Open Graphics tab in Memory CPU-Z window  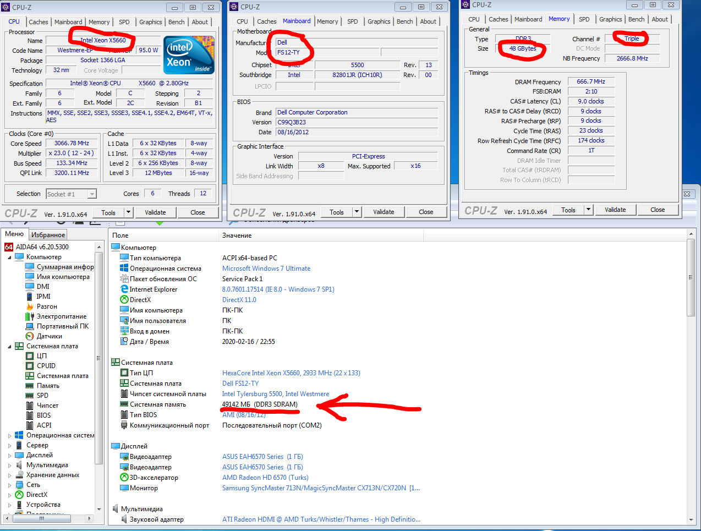(611, 19)
